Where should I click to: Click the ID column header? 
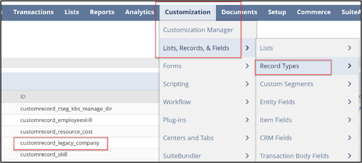point(23,97)
